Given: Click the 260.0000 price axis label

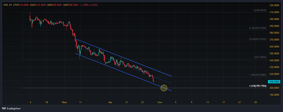Looking at the screenshot, I should tap(275, 47).
